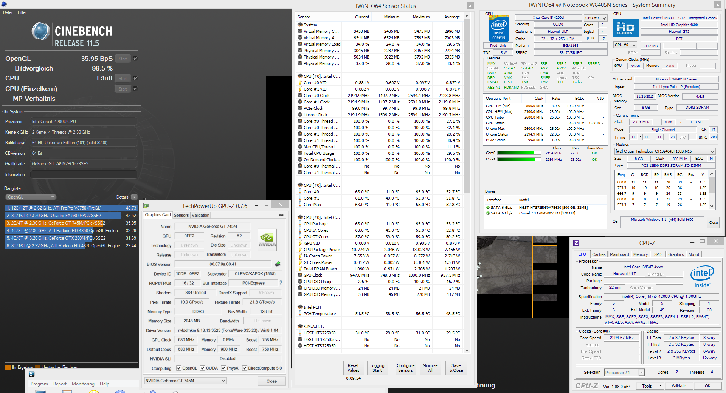
Task: Open the Processor #1 Selection dropdown in CPU-Z
Action: (624, 373)
